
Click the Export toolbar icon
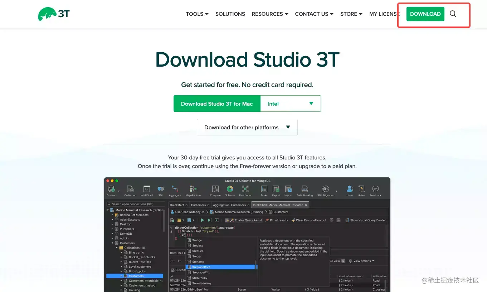pos(276,191)
